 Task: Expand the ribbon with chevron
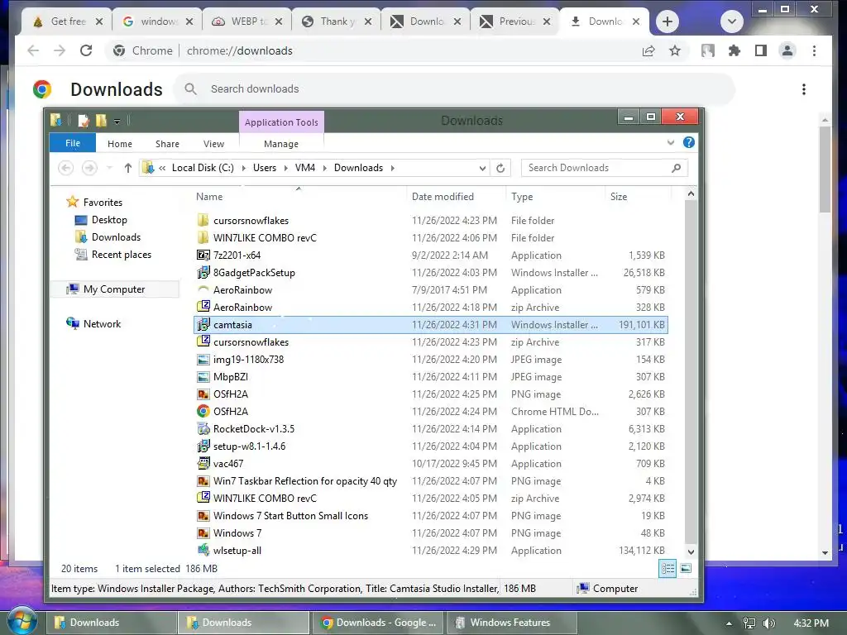670,142
